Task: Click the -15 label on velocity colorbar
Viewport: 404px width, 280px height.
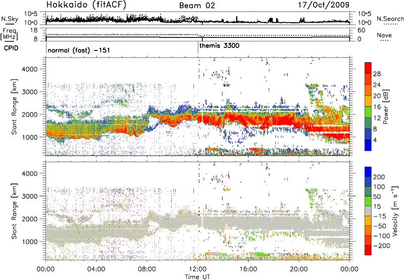Action: (x=380, y=216)
